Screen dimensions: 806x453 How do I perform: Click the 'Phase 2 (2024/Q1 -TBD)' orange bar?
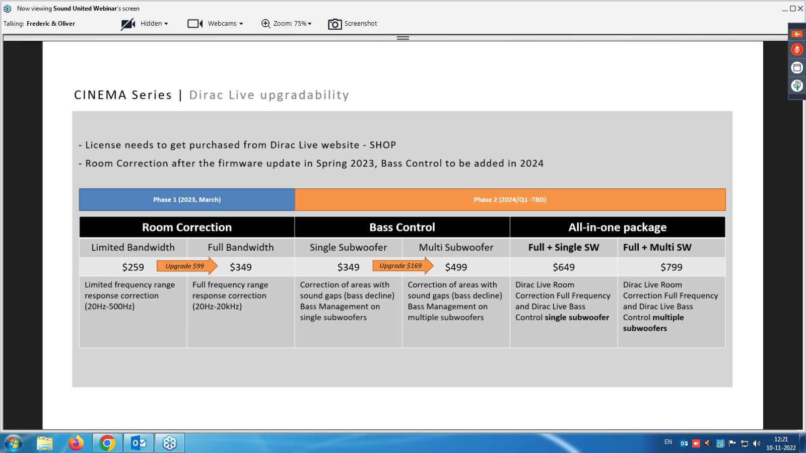click(x=510, y=200)
